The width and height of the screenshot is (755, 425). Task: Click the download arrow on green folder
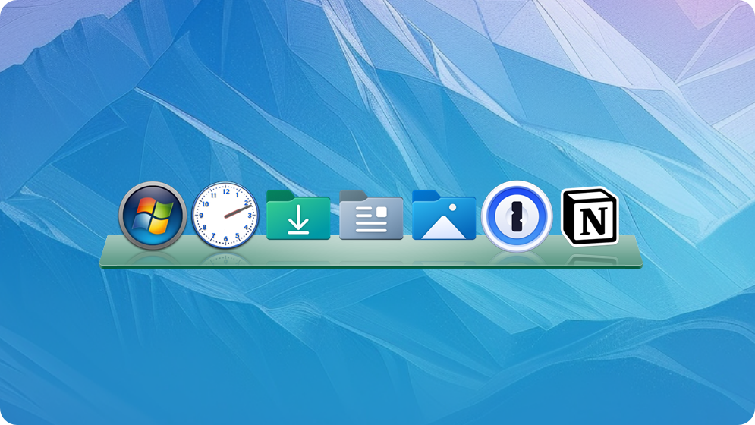pyautogui.click(x=298, y=219)
